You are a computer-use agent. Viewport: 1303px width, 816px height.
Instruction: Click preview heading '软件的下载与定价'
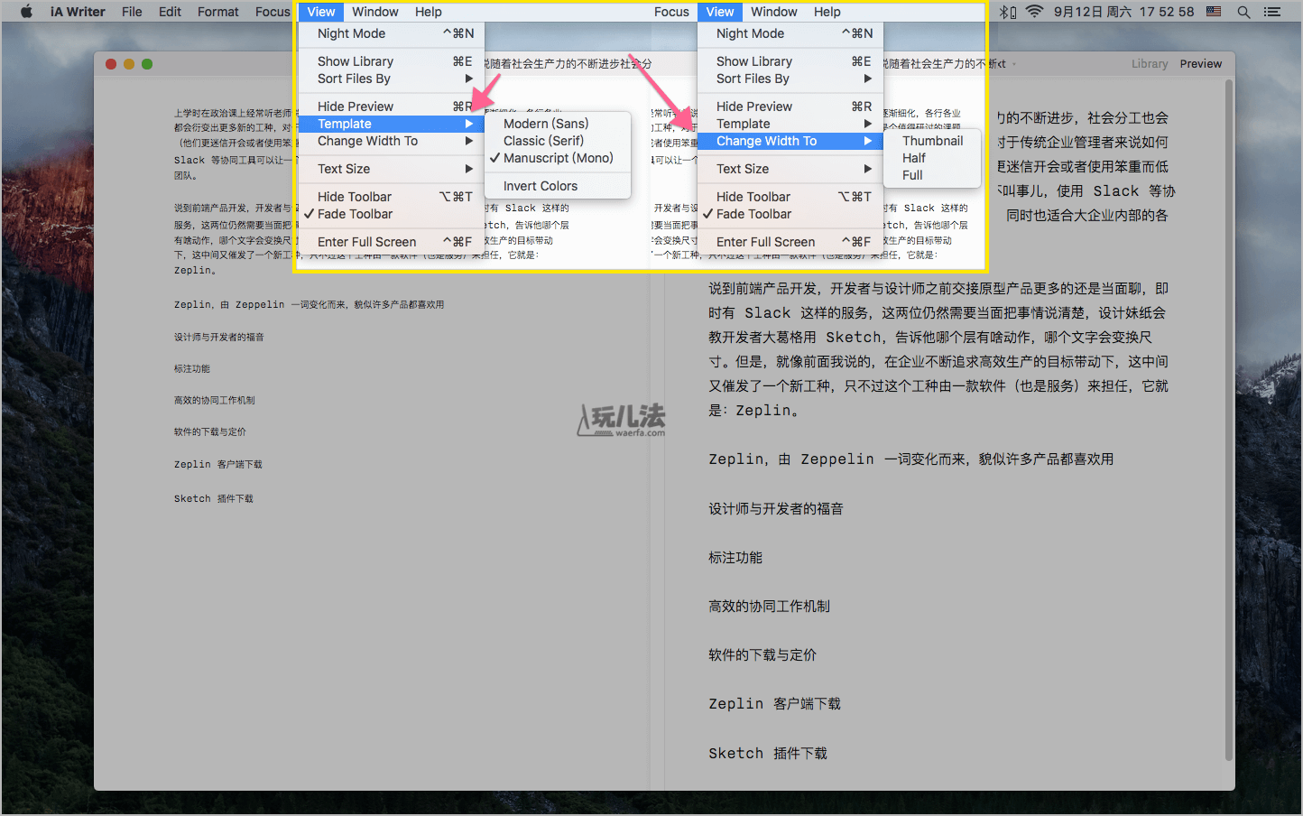(762, 655)
